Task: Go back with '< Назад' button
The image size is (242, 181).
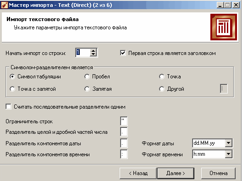Action: 138,173
